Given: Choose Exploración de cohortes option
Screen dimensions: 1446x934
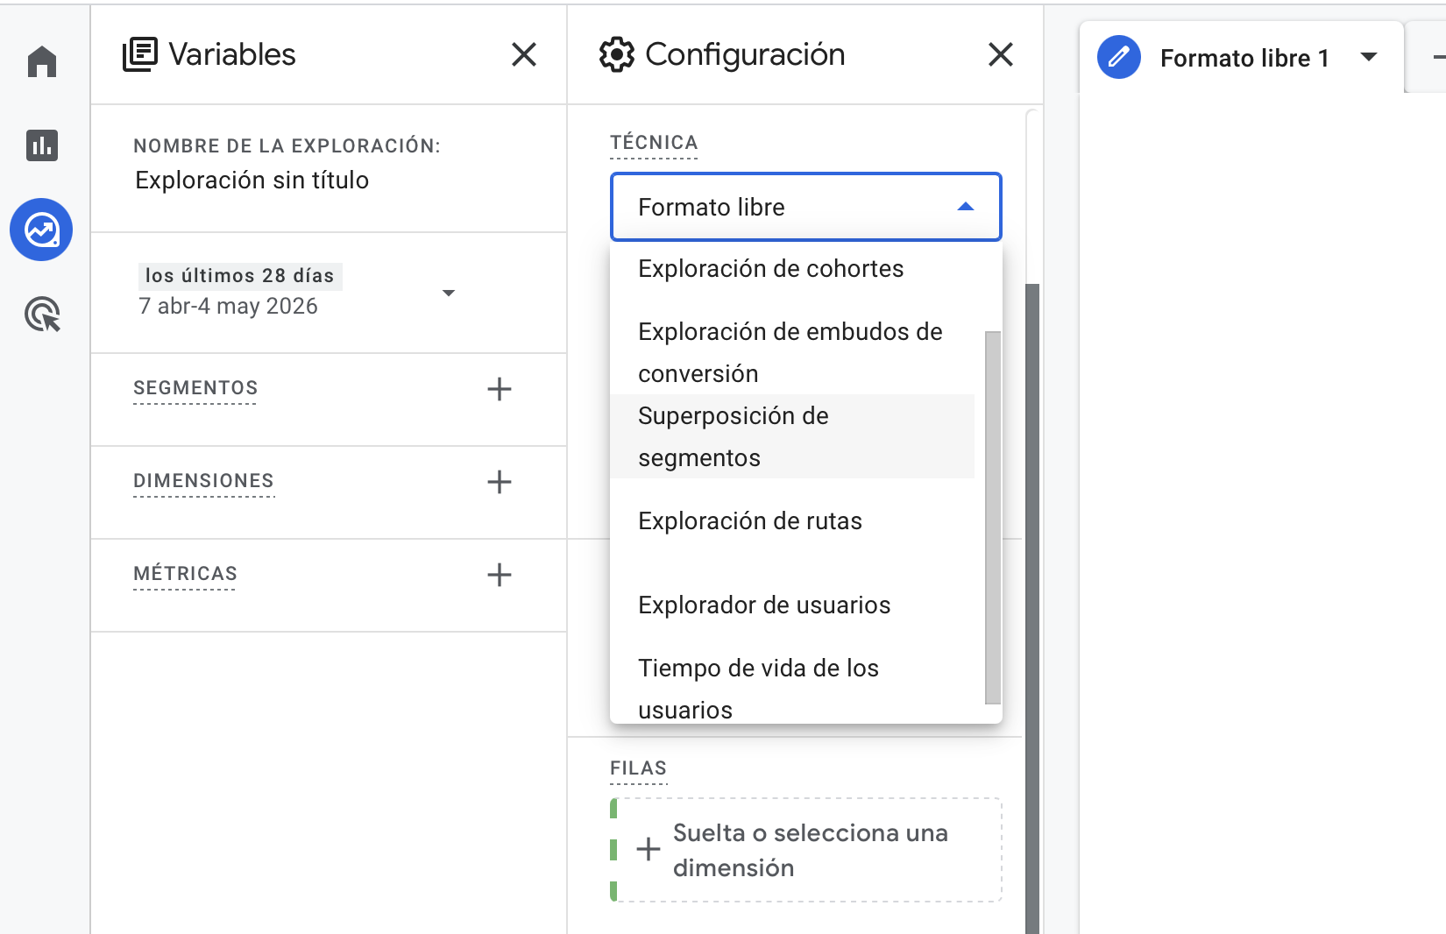Looking at the screenshot, I should tap(792, 269).
